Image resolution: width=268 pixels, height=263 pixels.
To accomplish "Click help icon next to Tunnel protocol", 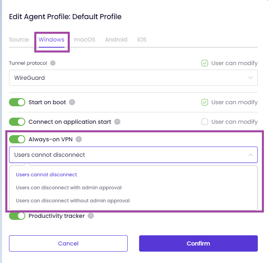I will 53,63.
